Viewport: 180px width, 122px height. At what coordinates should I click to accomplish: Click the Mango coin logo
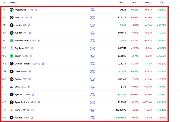click(x=11, y=110)
